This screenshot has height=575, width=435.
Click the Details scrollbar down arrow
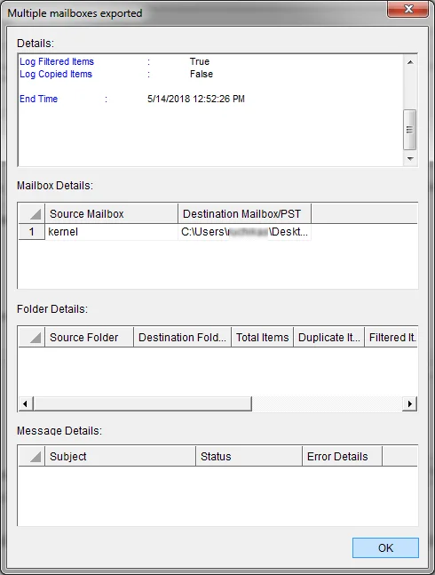pyautogui.click(x=410, y=159)
